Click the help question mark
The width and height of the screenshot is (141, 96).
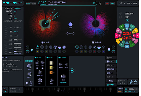[x=3, y=94]
